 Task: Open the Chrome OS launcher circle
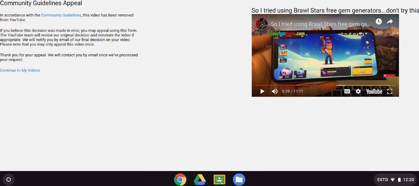(9, 180)
